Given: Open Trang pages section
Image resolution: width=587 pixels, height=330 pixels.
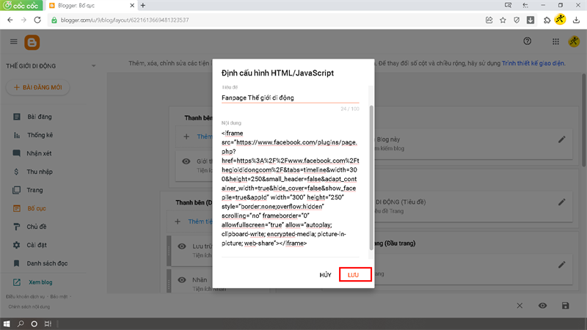Looking at the screenshot, I should (34, 190).
